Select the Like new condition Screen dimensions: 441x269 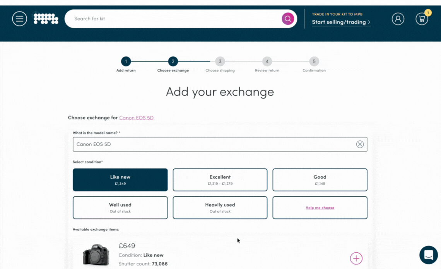[120, 180]
